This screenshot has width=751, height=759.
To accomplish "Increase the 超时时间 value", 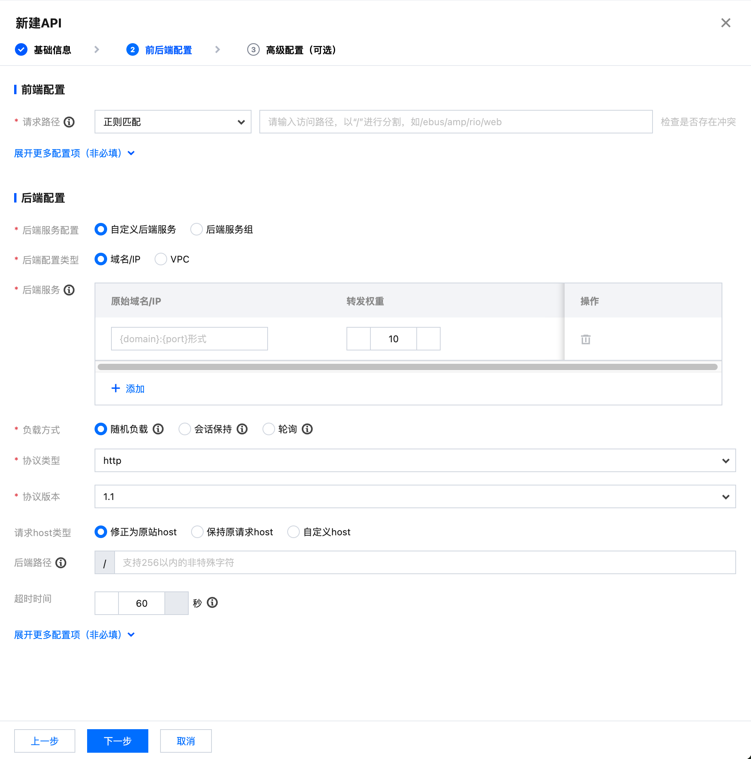I will (x=177, y=603).
